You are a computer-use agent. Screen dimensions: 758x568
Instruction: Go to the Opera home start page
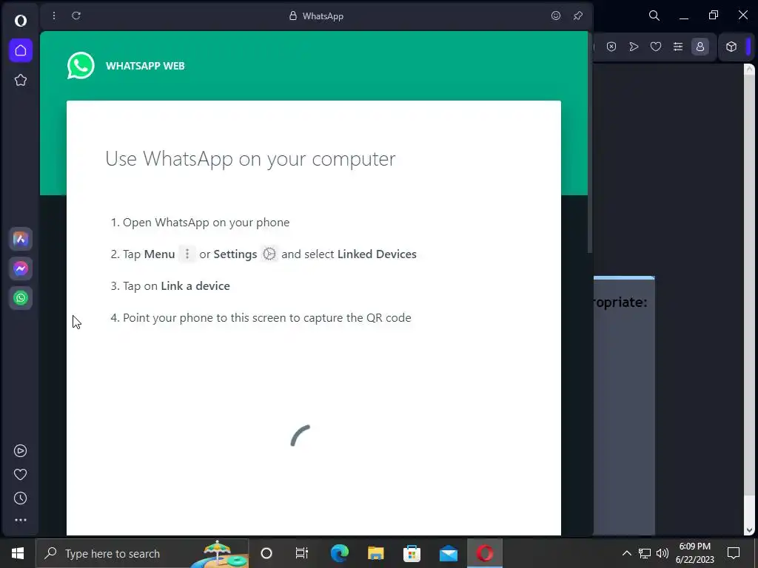[20, 50]
